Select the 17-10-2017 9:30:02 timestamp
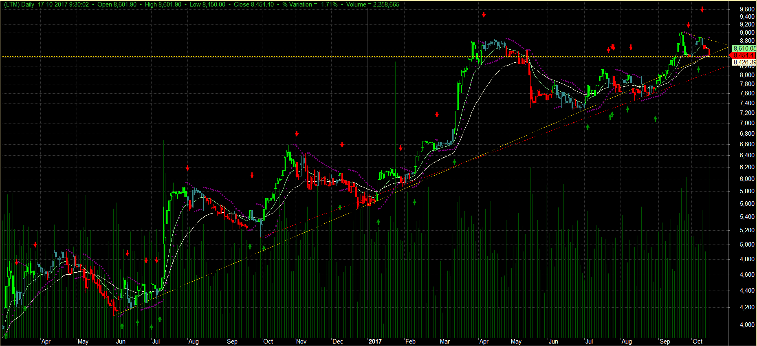This screenshot has width=757, height=346. (x=63, y=4)
